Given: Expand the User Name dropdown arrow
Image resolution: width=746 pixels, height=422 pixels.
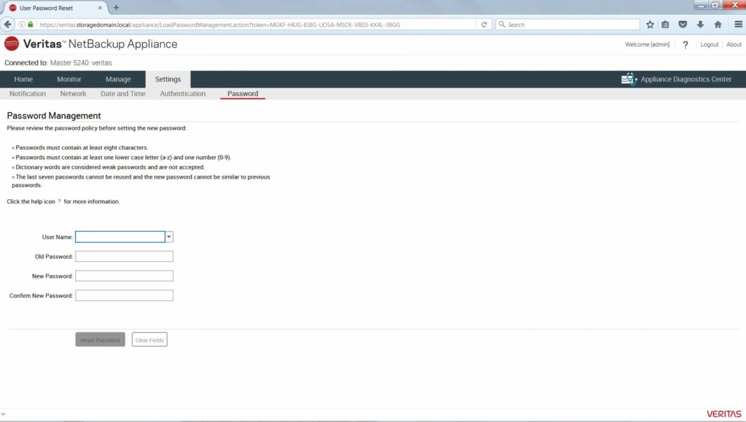Looking at the screenshot, I should [169, 237].
